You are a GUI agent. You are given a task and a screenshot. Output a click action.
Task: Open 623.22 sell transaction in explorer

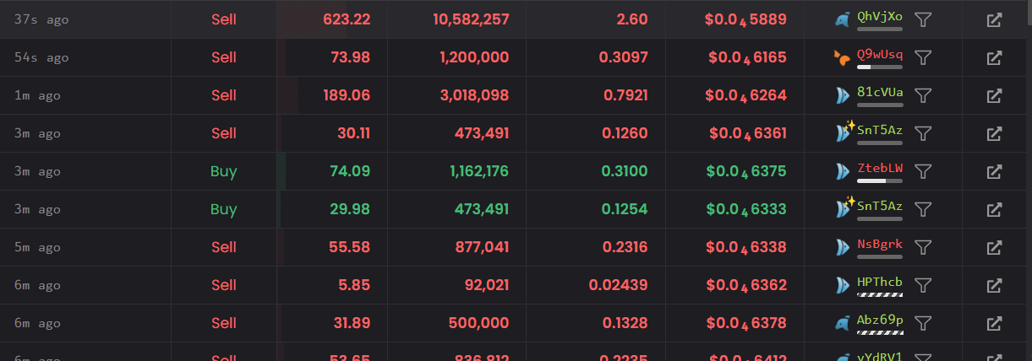[x=995, y=19]
